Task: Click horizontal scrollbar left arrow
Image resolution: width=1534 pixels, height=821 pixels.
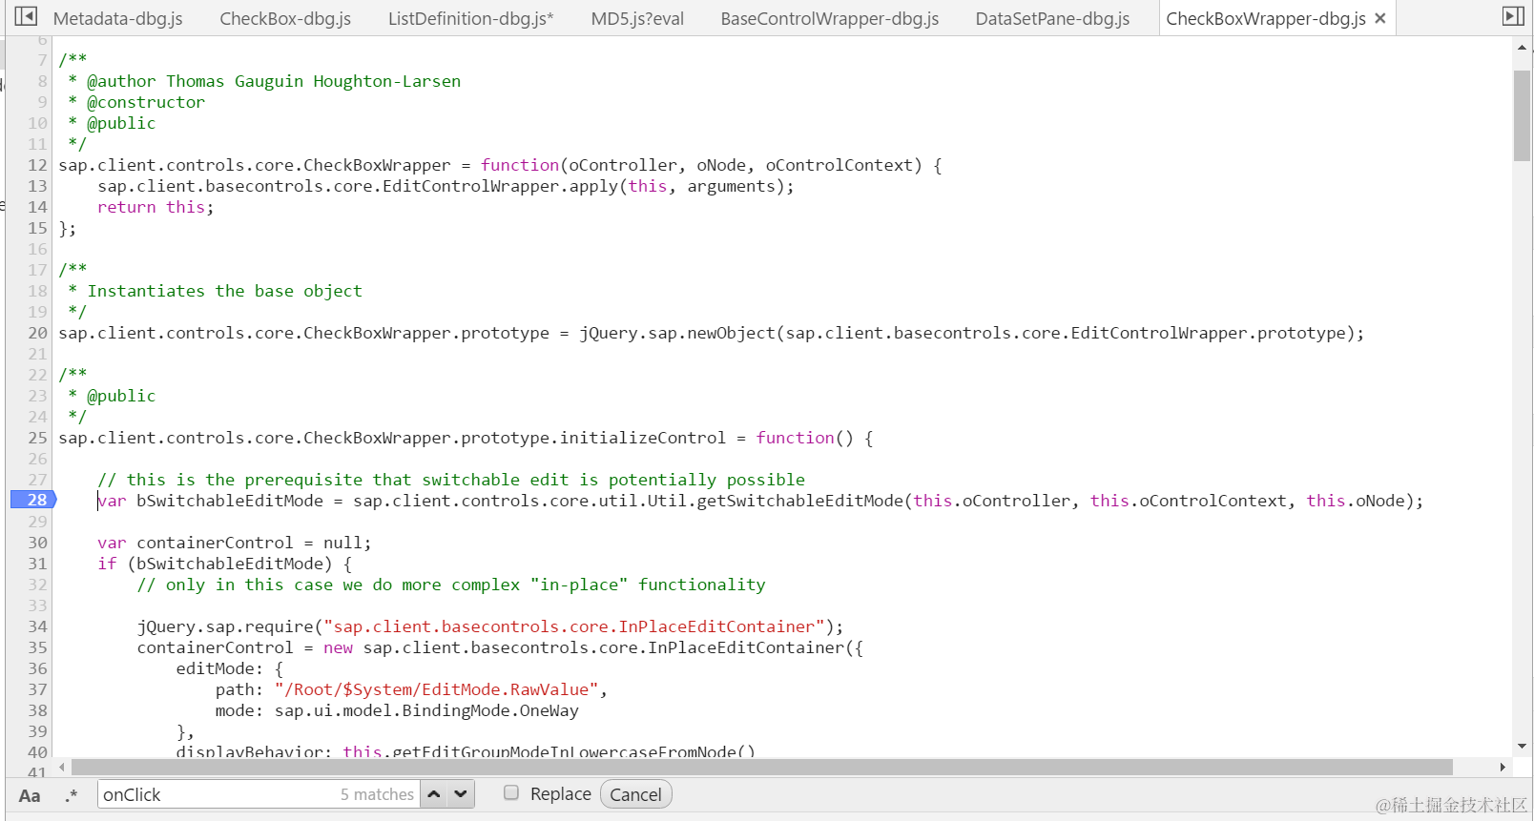Action: (62, 767)
